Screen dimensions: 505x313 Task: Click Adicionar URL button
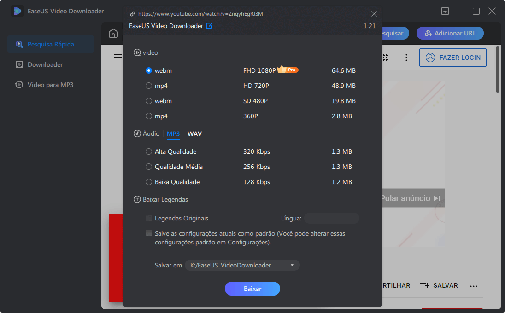click(450, 33)
